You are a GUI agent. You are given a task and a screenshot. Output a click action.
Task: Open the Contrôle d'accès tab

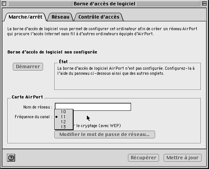(x=99, y=17)
